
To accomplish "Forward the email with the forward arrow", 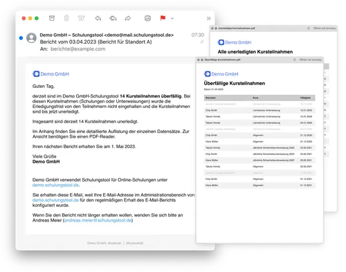I will 127,18.
